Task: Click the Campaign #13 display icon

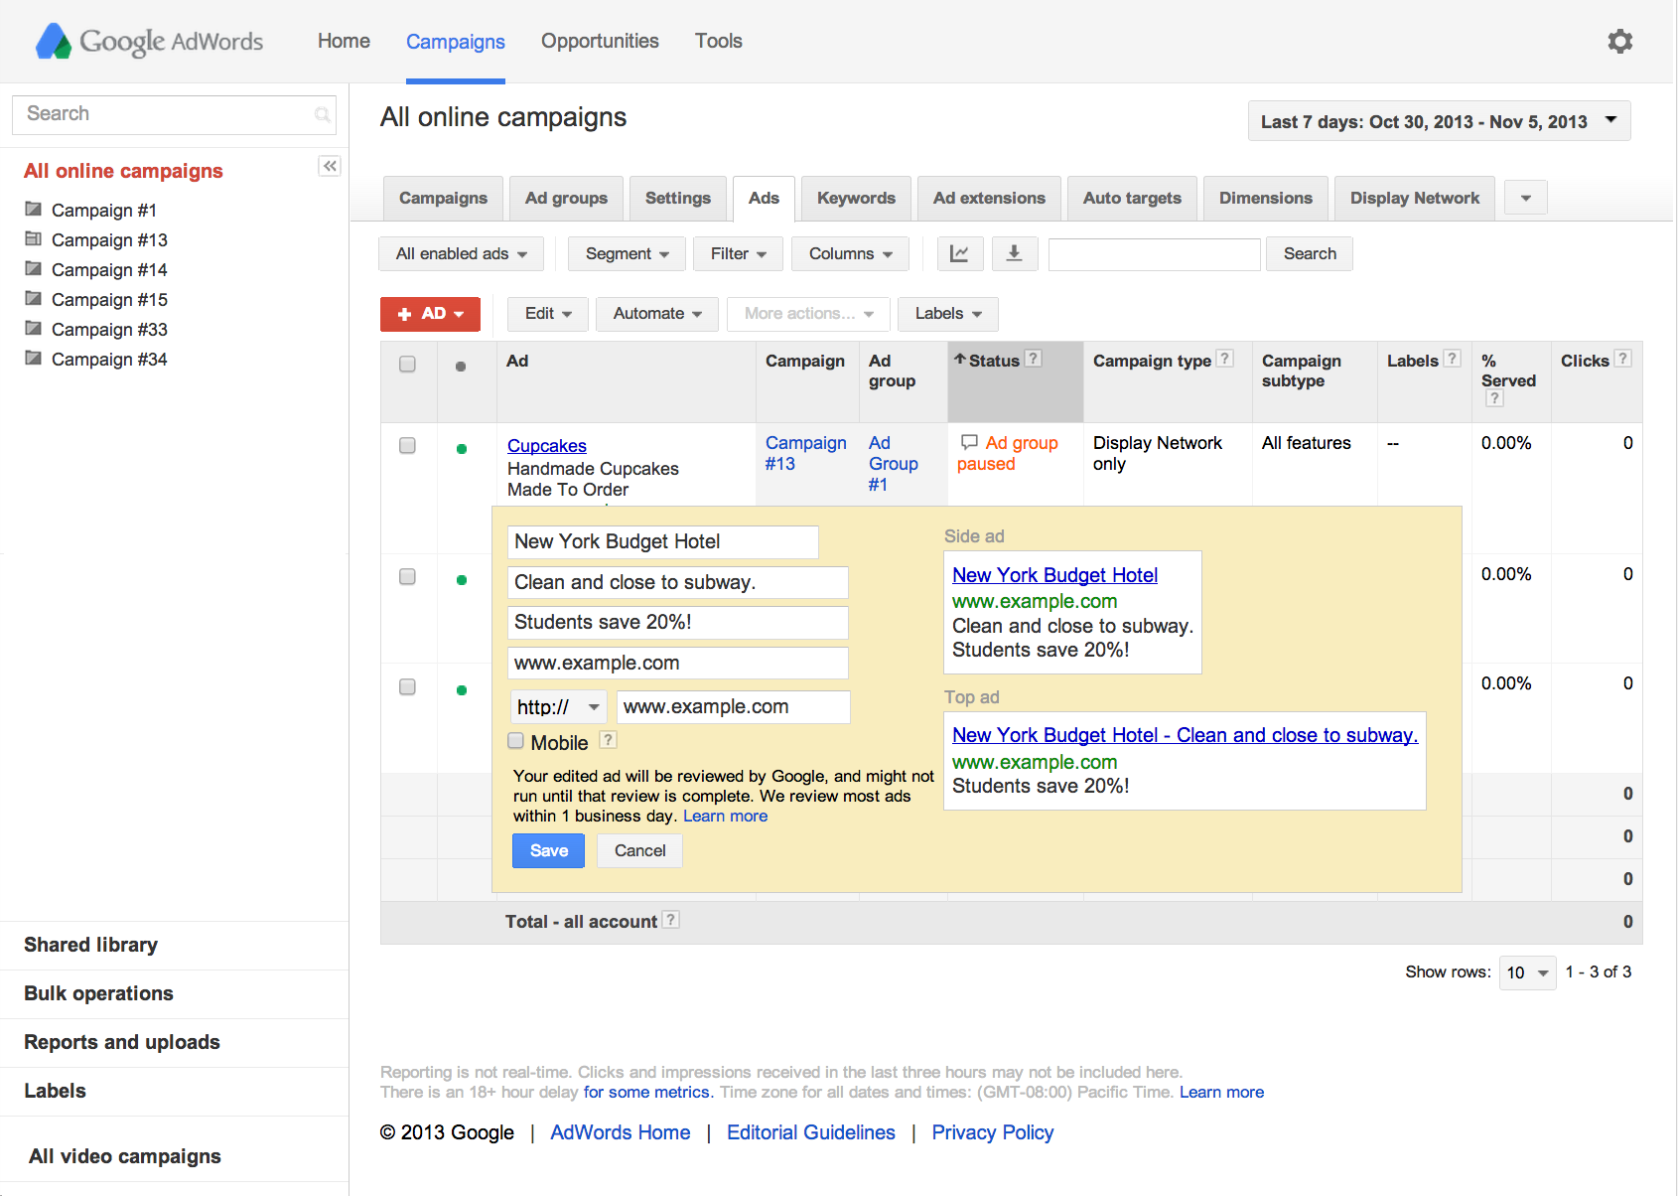Action: click(x=34, y=238)
